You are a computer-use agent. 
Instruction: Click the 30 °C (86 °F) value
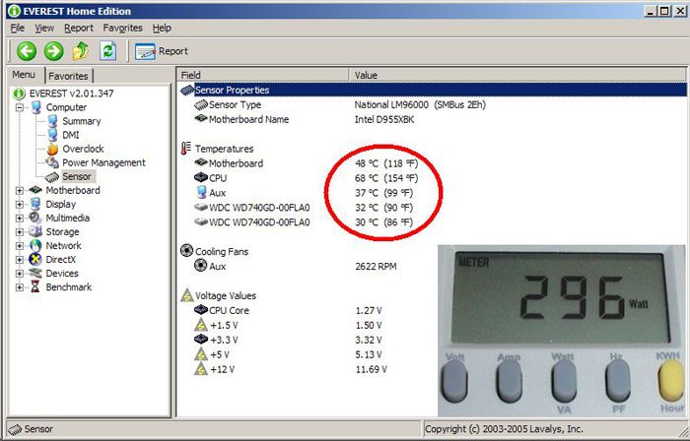click(384, 222)
